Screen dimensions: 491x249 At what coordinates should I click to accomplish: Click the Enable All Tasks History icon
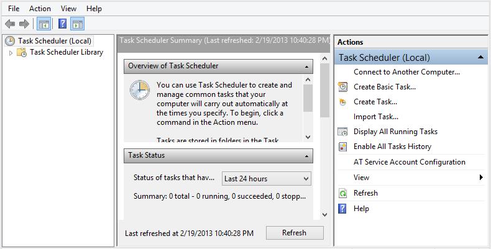342,147
